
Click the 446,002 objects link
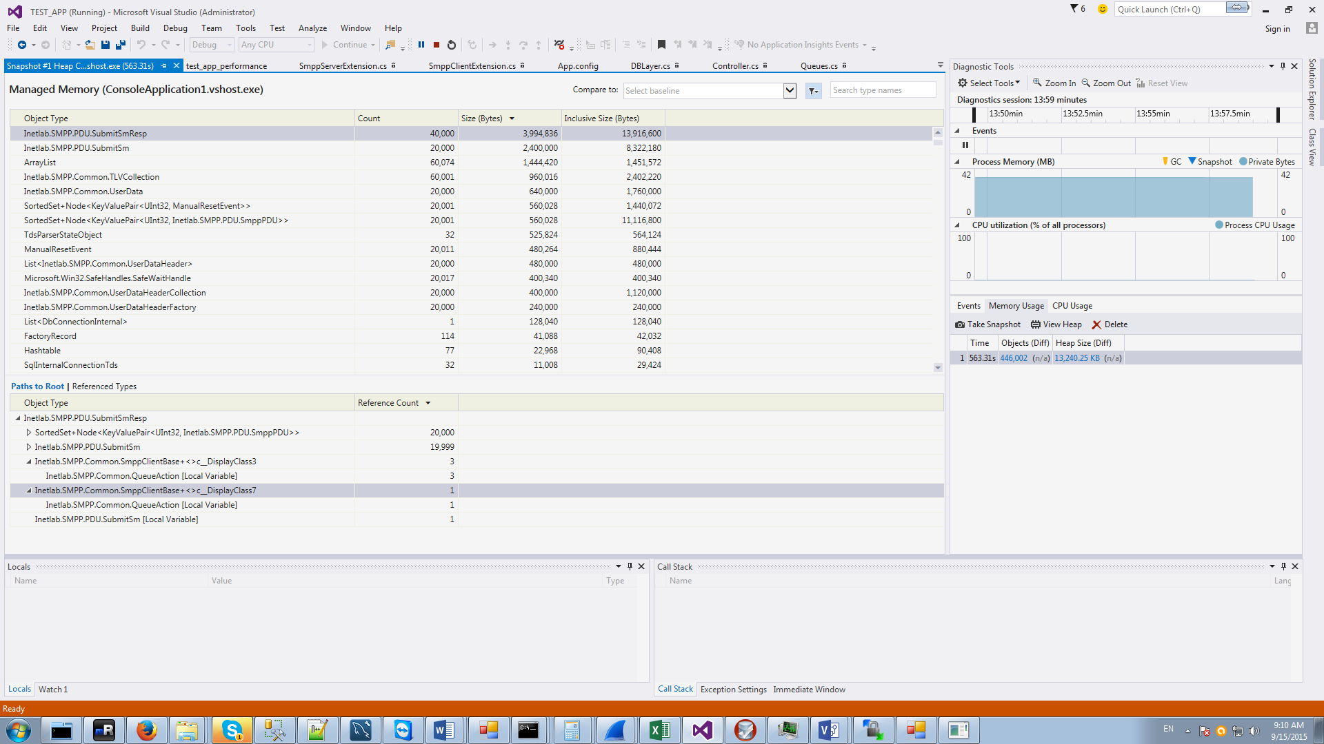point(1014,358)
